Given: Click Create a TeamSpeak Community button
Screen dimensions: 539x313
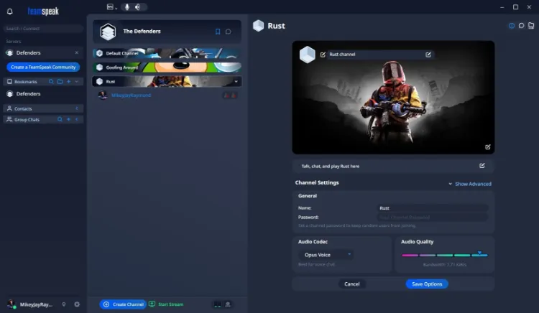Looking at the screenshot, I should point(43,67).
